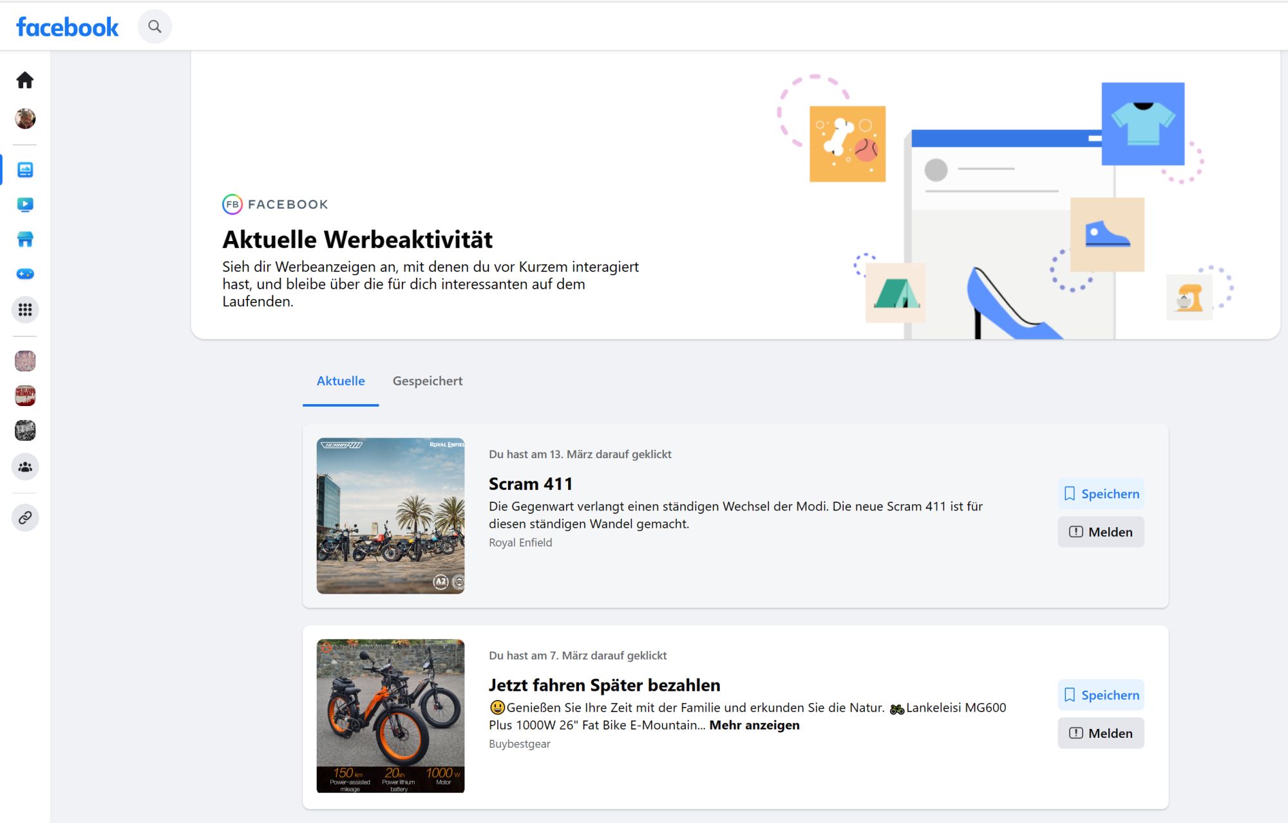Screen dimensions: 1288x823
Task: Report the fat bike ad with Melden
Action: (1101, 733)
